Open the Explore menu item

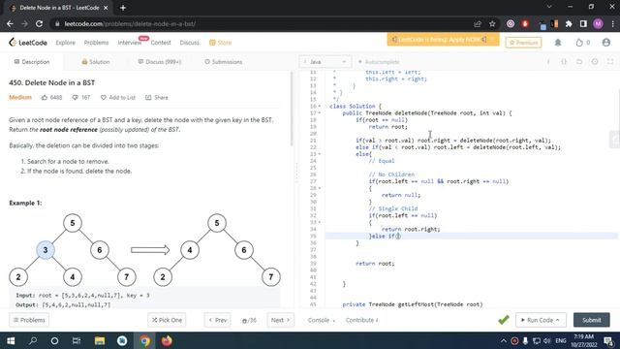(x=65, y=43)
